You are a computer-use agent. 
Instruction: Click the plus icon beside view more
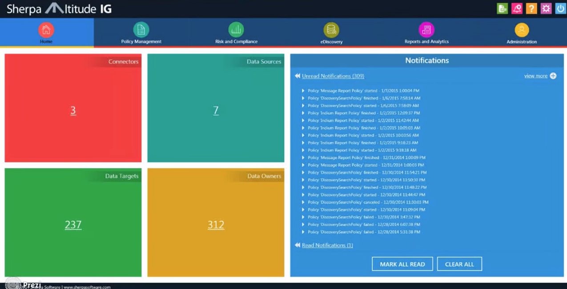coord(553,76)
